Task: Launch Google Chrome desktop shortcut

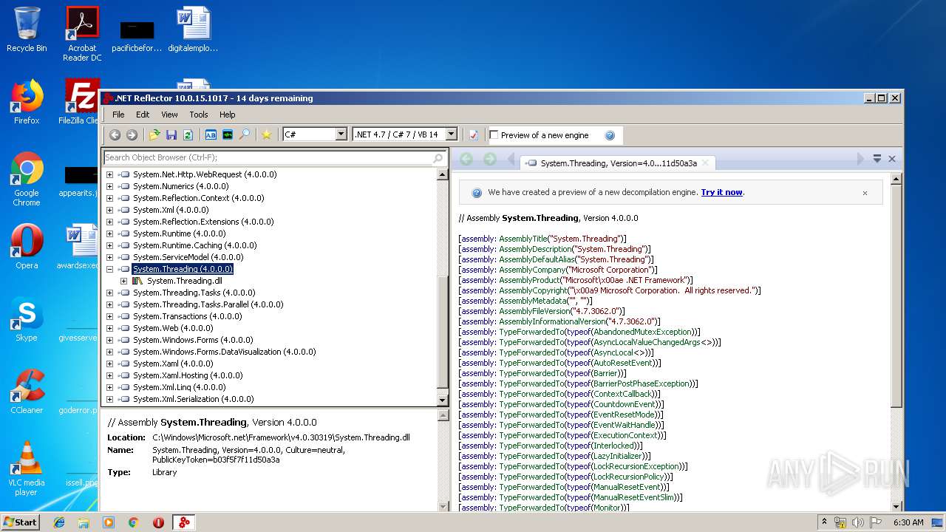Action: coord(27,180)
